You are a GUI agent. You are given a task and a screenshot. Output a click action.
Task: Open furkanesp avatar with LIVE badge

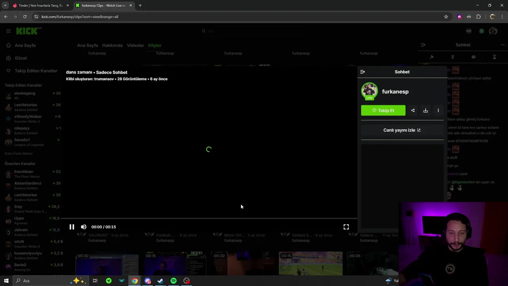[x=369, y=91]
